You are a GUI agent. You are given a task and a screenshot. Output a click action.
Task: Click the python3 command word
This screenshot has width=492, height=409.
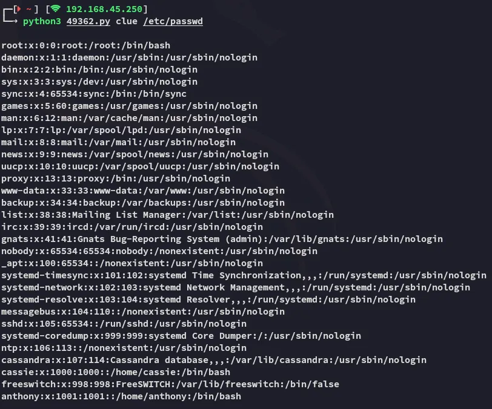(42, 21)
